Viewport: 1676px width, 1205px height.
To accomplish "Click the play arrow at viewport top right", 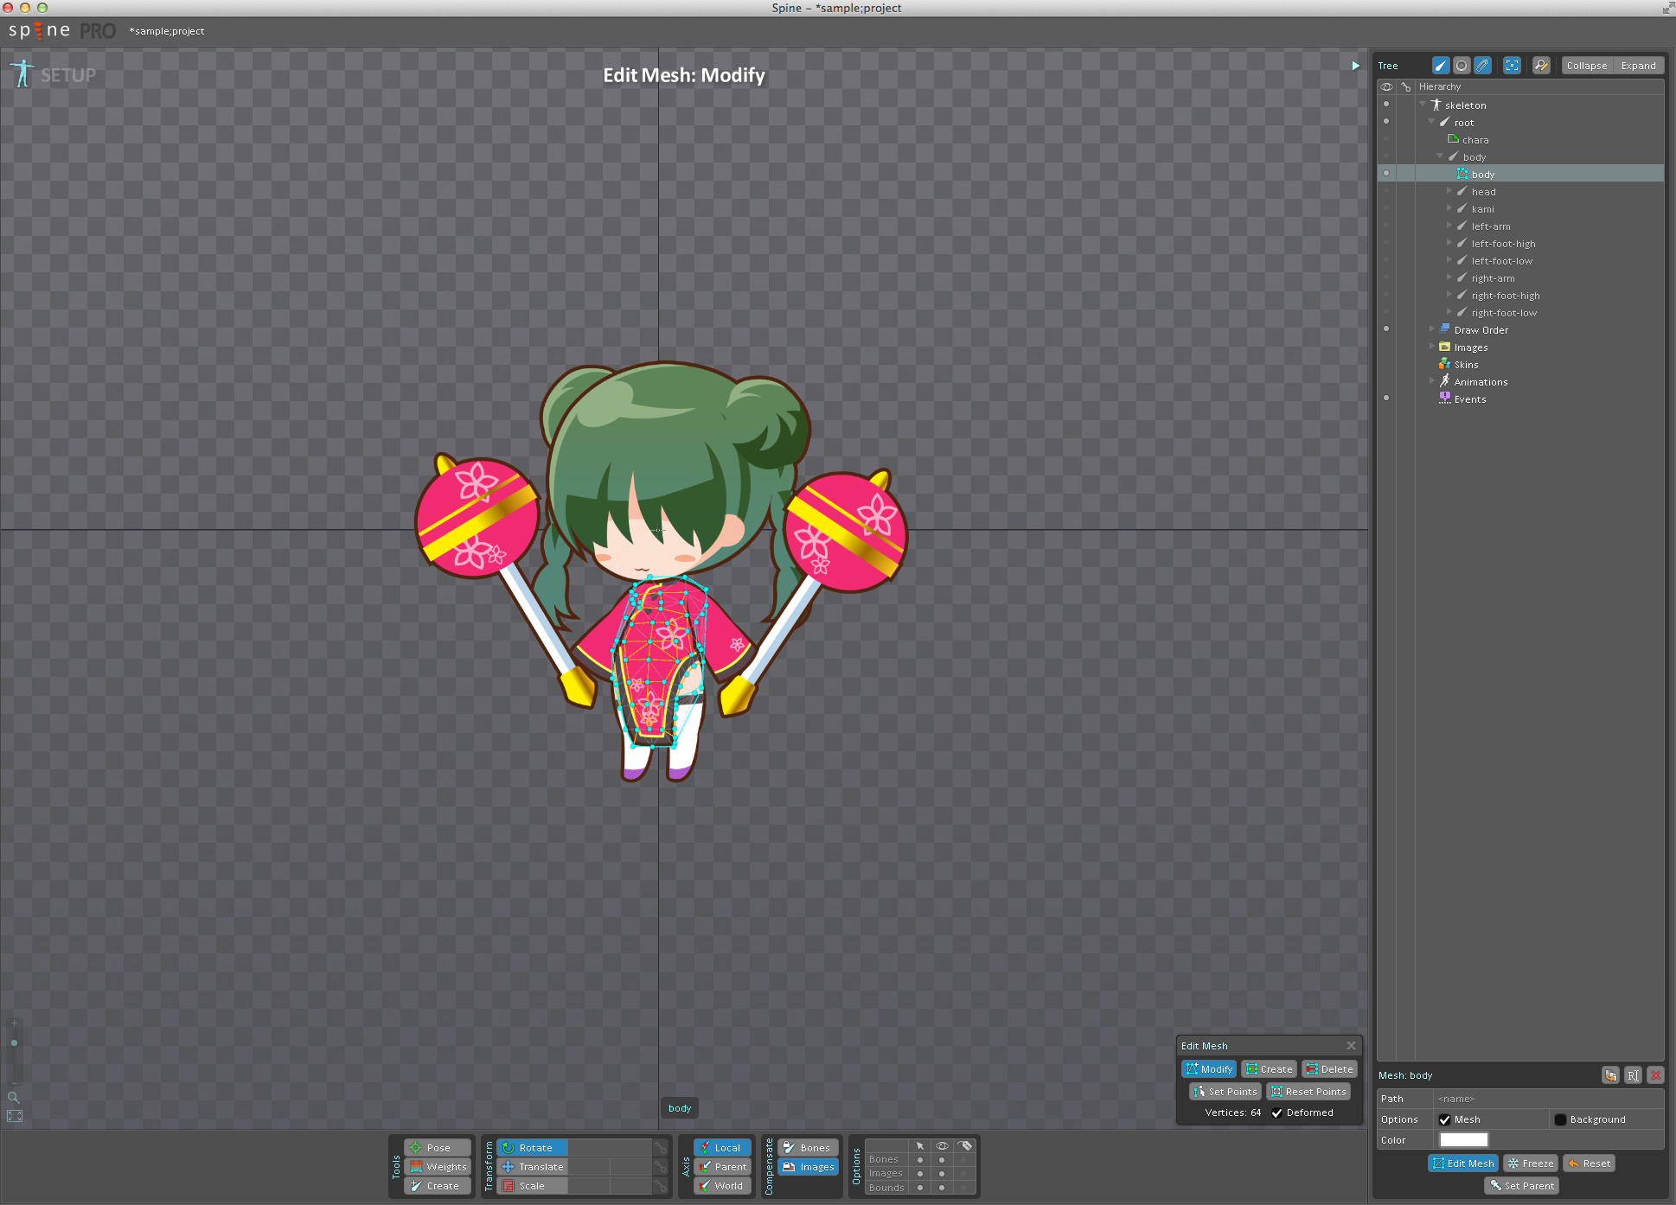I will pos(1355,66).
